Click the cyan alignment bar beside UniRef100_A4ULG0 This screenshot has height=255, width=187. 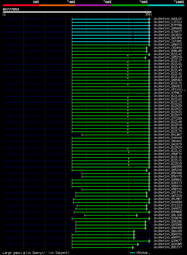coord(110,19)
